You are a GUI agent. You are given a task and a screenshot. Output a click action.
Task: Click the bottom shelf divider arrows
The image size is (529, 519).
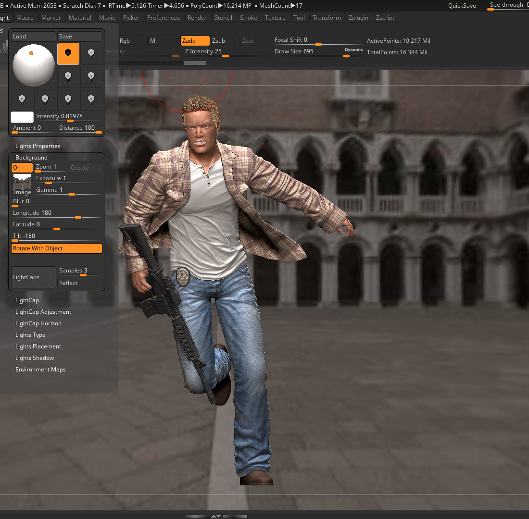[216, 516]
